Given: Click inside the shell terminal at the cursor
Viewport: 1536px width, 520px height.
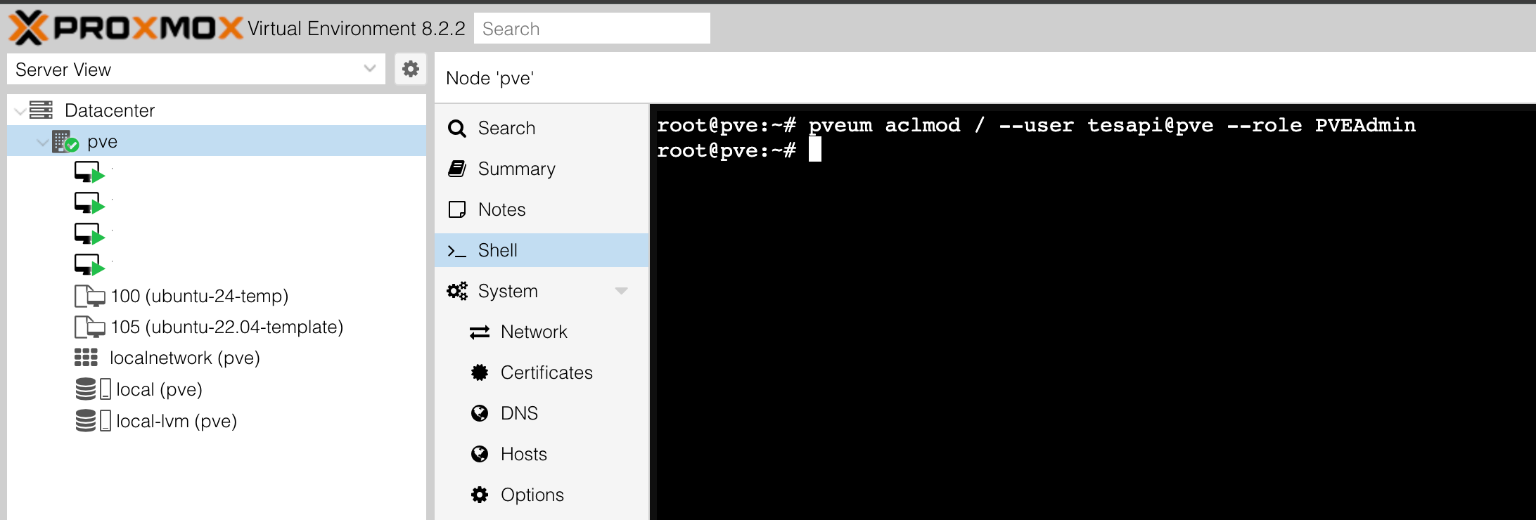Looking at the screenshot, I should coord(815,150).
